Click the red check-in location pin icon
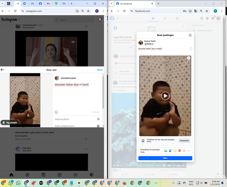 (180, 151)
